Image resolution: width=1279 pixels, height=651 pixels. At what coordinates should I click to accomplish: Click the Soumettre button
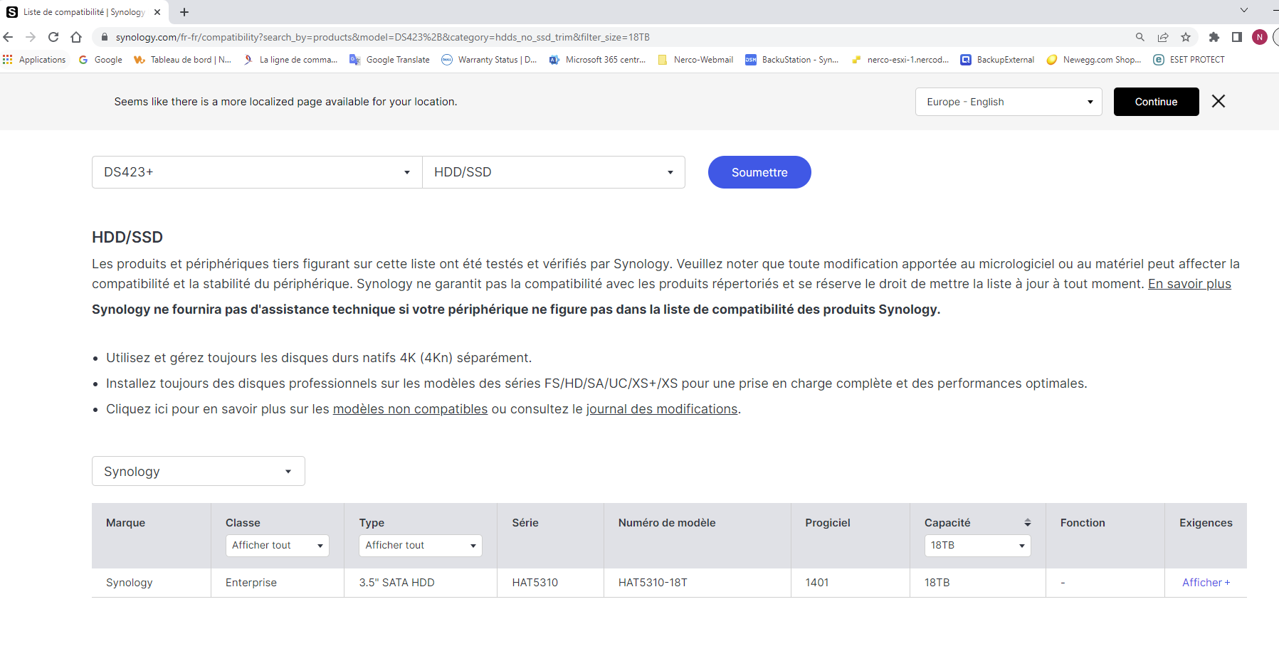pos(759,172)
